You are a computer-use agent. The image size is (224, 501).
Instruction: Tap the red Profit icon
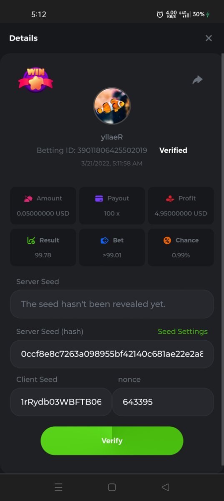[170, 199]
